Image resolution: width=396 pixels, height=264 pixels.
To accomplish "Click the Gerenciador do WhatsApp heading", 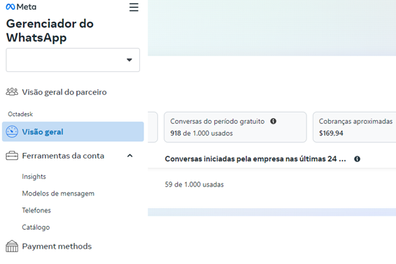I will [x=50, y=31].
